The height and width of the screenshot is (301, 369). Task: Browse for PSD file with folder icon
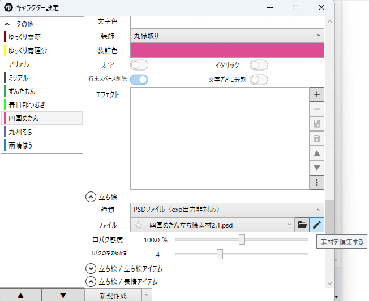[x=302, y=225]
